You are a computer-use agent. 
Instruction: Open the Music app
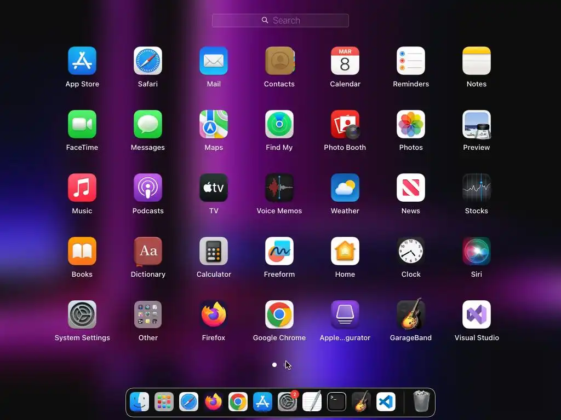[82, 188]
